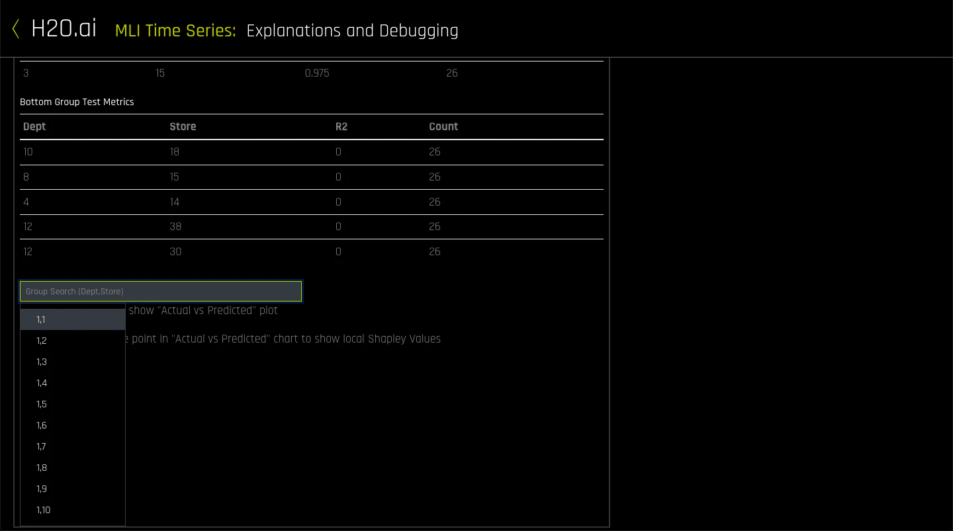Viewport: 953px width, 531px height.
Task: Click the "Explanations and Debugging" title text
Action: (x=352, y=31)
